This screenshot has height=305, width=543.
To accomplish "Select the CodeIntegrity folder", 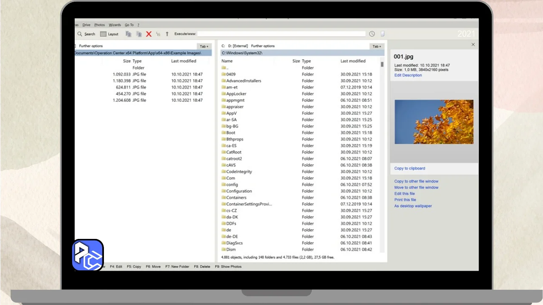I will point(239,172).
